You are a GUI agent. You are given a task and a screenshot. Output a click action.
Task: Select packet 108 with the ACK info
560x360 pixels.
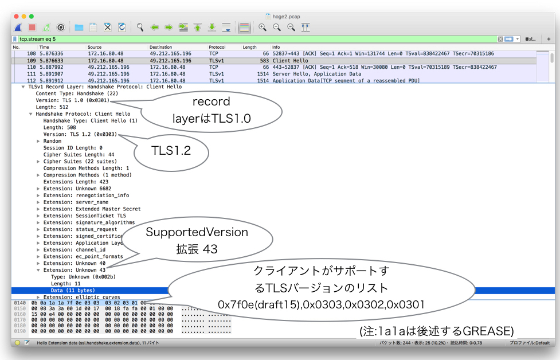click(275, 53)
